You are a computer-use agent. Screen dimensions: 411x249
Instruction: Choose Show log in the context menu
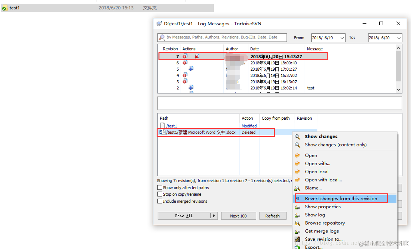pos(315,215)
